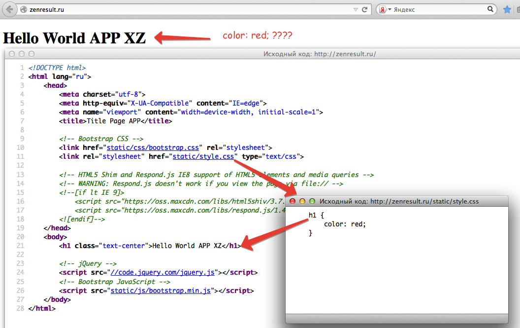Click the main source window title Исходный код

coord(320,54)
